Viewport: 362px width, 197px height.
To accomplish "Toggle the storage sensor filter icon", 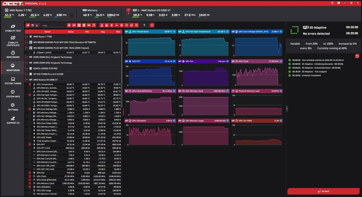I will click(84, 25).
